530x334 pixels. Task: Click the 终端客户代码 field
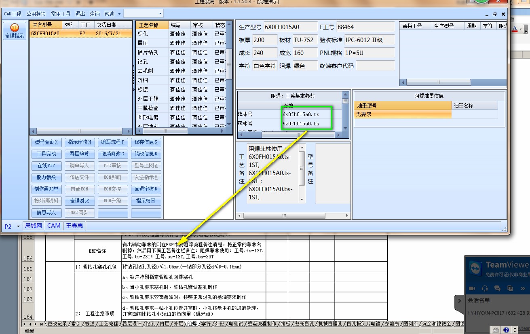click(375, 66)
